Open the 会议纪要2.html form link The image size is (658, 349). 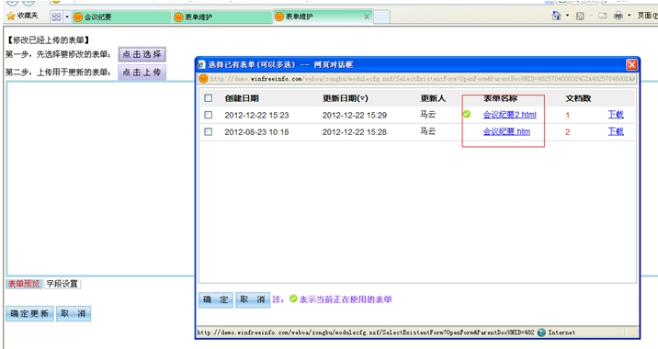[509, 114]
